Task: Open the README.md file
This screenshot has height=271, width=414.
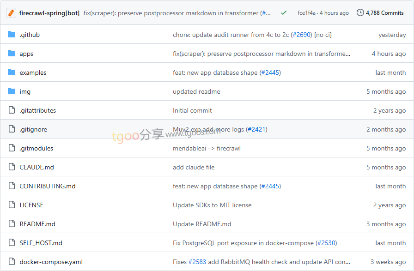Action: tap(37, 224)
